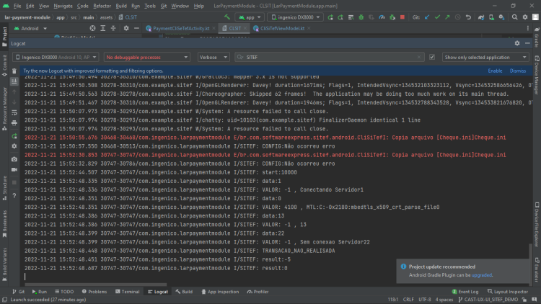This screenshot has width=541, height=304.
Task: Click Git Update Project blue arrow
Action: click(x=427, y=17)
